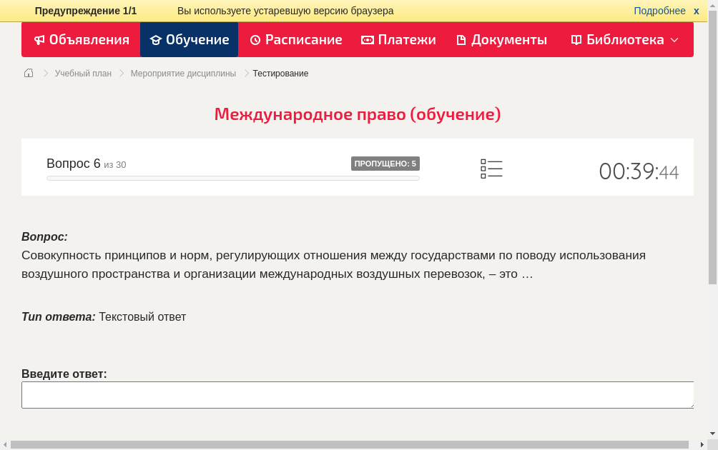This screenshot has width=718, height=450.
Task: Click the home icon in the breadcrumb
Action: [28, 73]
